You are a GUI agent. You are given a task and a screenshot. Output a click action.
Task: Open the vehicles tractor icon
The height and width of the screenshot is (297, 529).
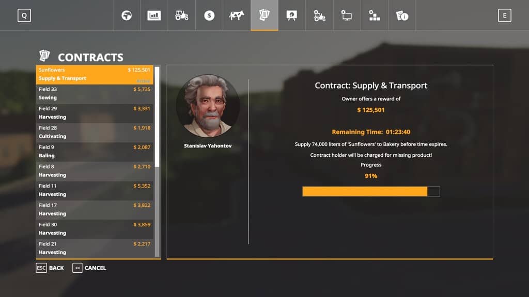click(182, 15)
